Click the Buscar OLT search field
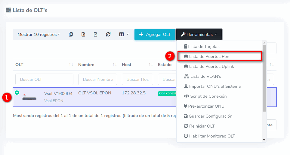The image size is (290, 155). pyautogui.click(x=44, y=79)
